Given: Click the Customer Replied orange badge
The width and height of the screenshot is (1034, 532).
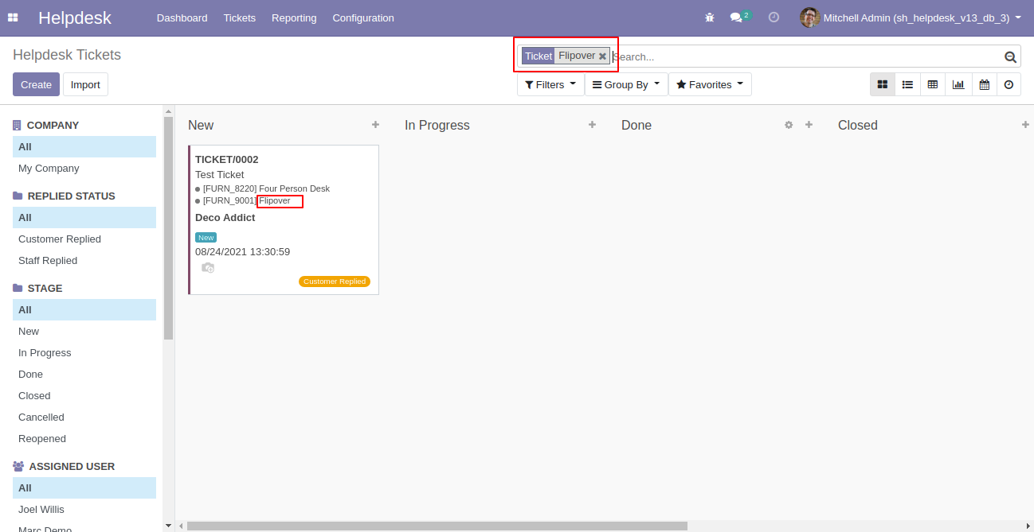Looking at the screenshot, I should tap(335, 282).
